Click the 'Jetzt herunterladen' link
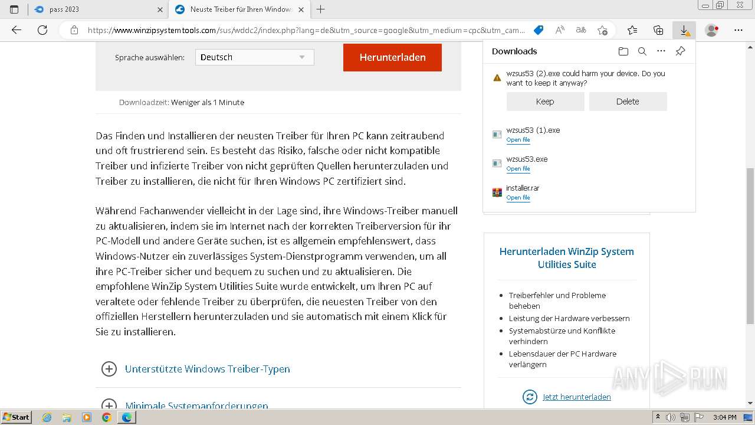This screenshot has height=425, width=755. (x=577, y=397)
